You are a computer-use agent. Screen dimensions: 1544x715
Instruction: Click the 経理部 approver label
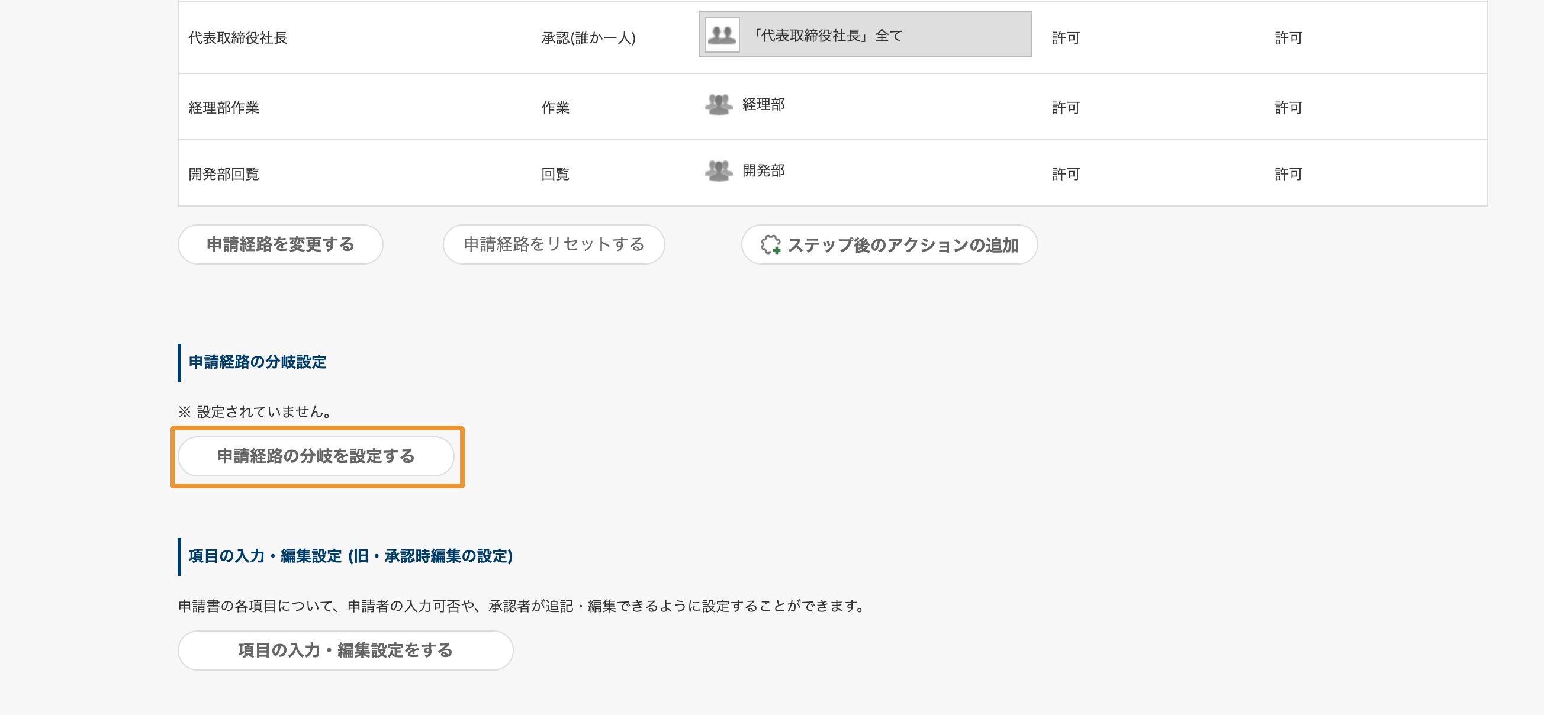tap(764, 104)
